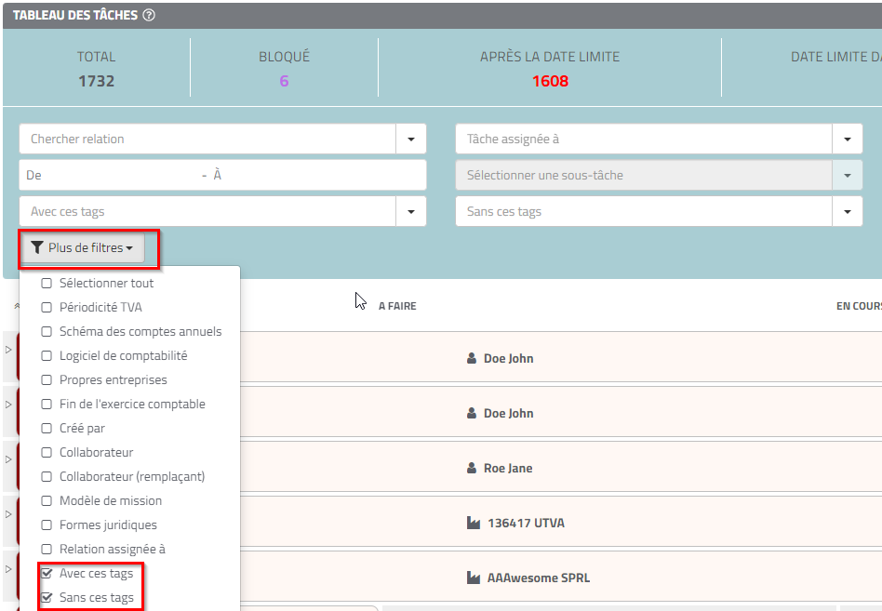Expand the Avec ces tags dropdown arrow
Image resolution: width=882 pixels, height=611 pixels.
[x=410, y=212]
